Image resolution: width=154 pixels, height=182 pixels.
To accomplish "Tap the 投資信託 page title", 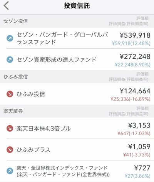I will click(x=77, y=6).
